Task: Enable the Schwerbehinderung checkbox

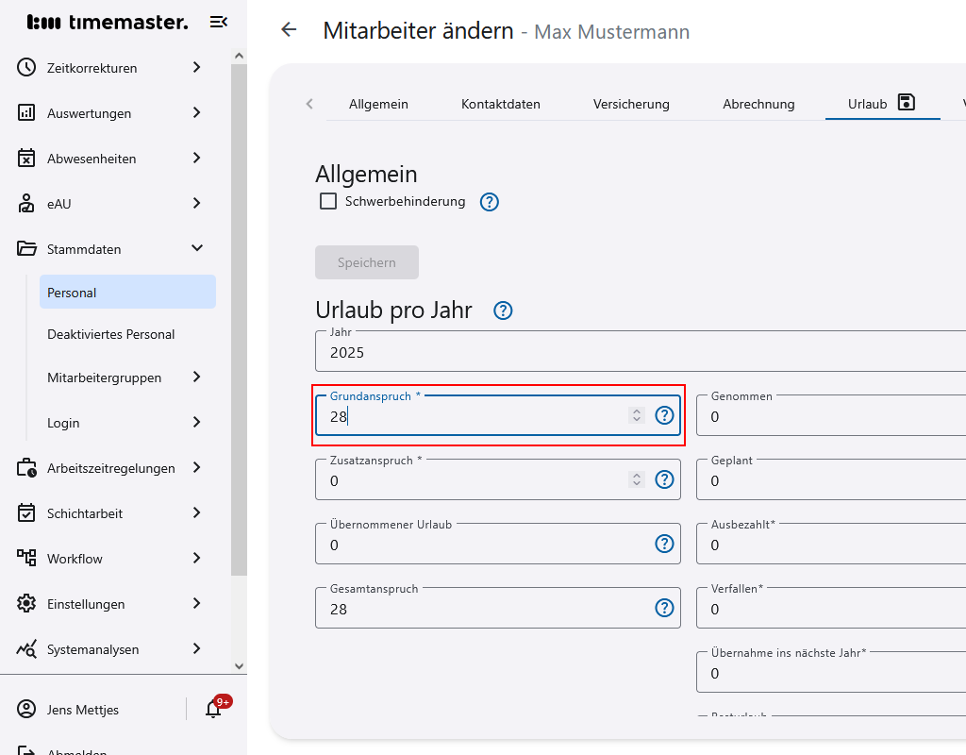Action: point(328,201)
